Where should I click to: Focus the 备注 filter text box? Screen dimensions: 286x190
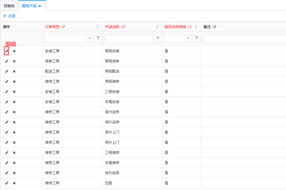pos(244,39)
